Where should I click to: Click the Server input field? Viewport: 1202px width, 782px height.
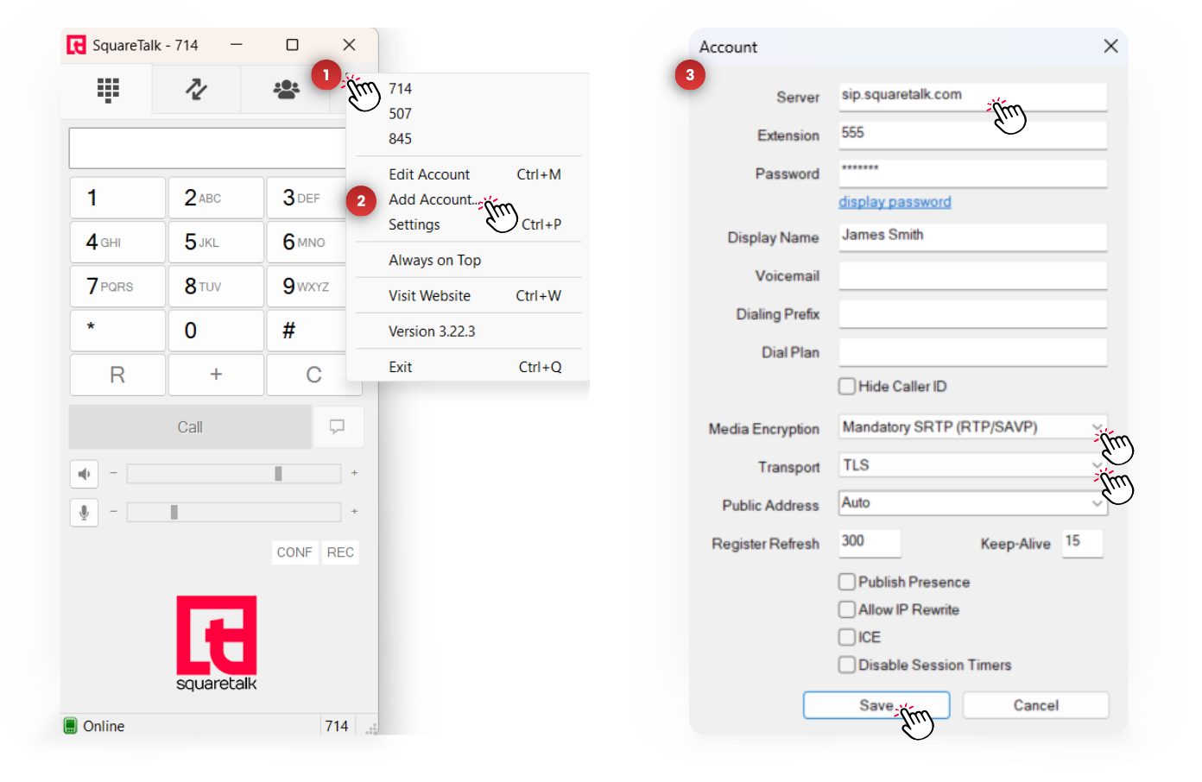[x=971, y=96]
